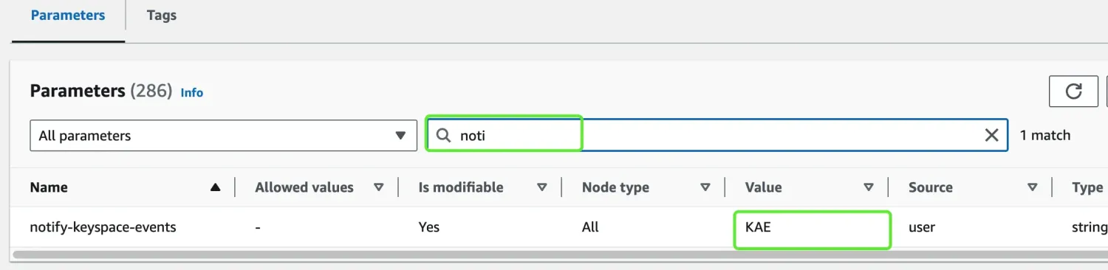Click Node type column sort arrow
Screen dimensions: 1108x270
(705, 187)
